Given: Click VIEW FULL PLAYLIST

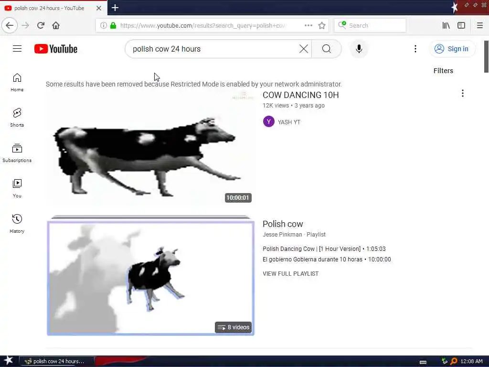Looking at the screenshot, I should [x=291, y=274].
